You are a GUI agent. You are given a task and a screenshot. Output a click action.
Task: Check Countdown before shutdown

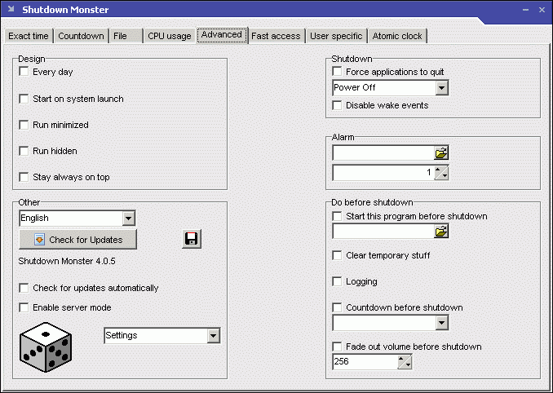click(x=337, y=307)
